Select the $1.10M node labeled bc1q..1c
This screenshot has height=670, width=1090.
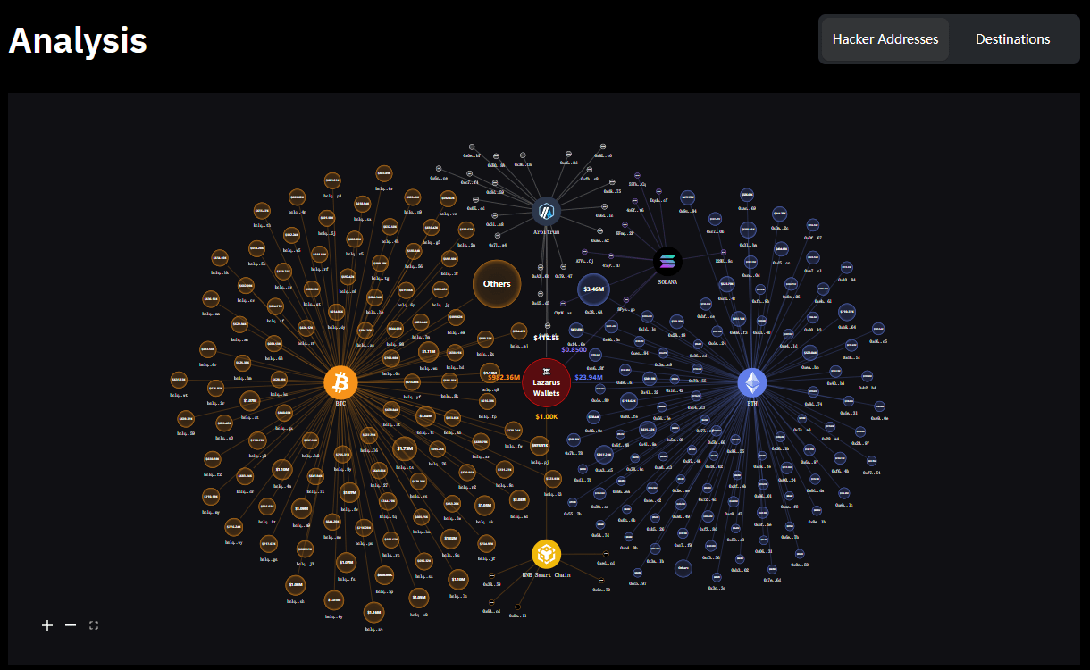point(457,580)
